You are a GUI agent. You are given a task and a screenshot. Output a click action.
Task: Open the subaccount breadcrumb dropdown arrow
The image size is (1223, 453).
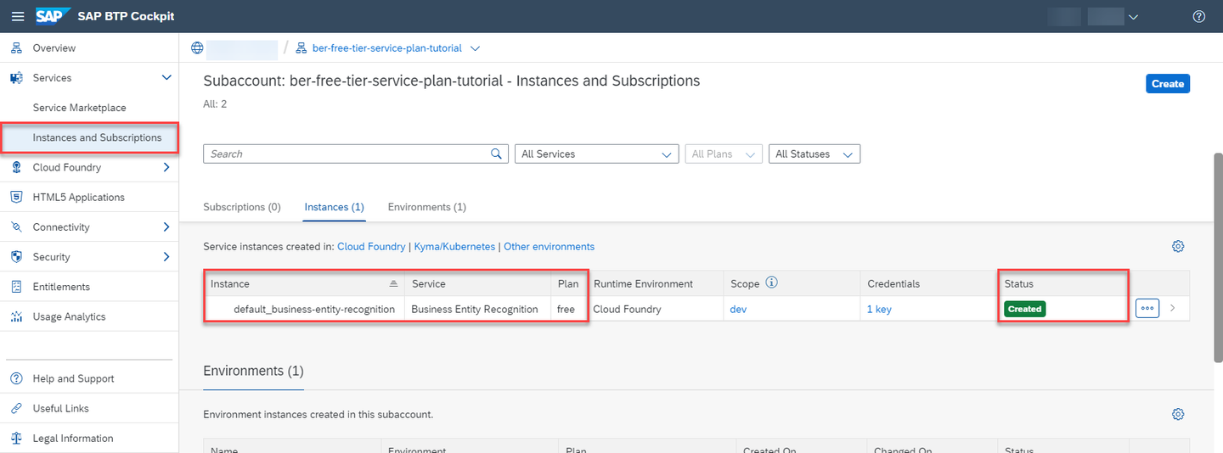(x=476, y=48)
